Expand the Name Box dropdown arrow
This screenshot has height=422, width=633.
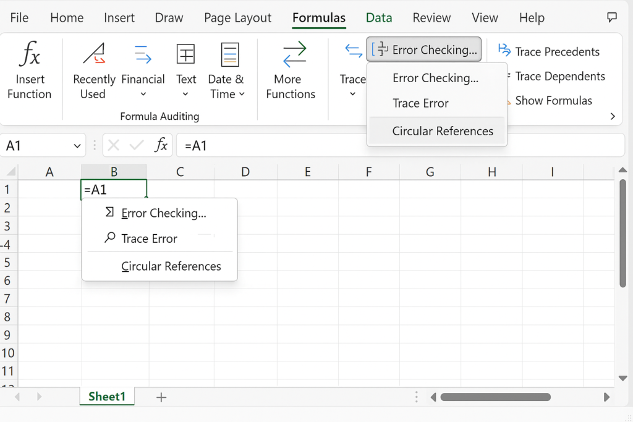pos(77,146)
